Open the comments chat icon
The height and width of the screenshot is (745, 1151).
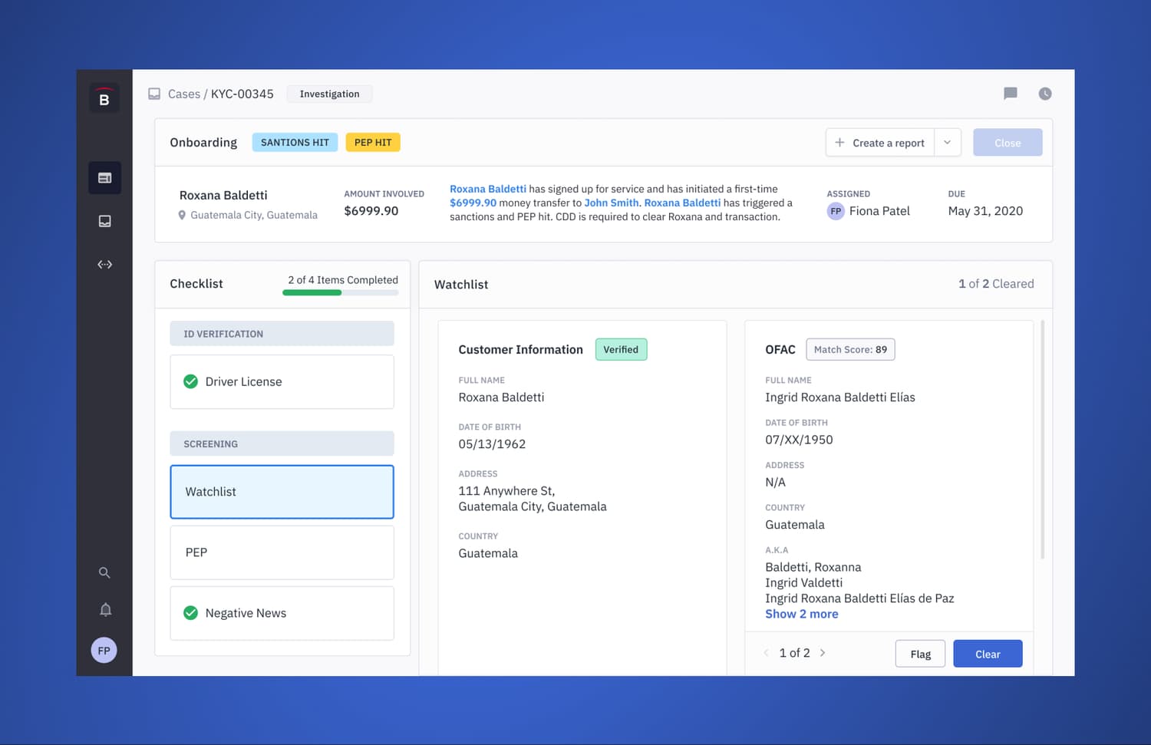(x=1011, y=94)
